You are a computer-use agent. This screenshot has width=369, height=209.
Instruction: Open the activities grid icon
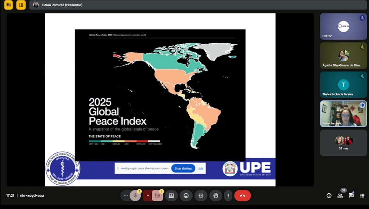click(x=362, y=195)
